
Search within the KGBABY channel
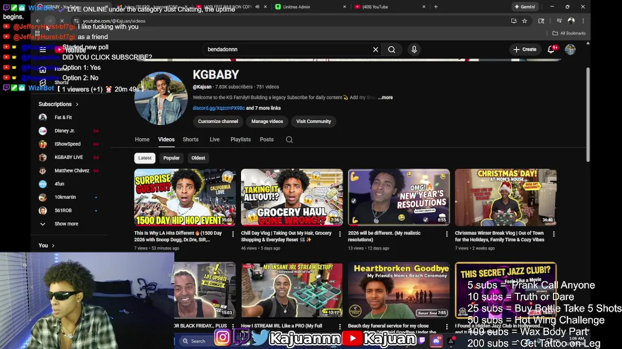click(x=289, y=140)
